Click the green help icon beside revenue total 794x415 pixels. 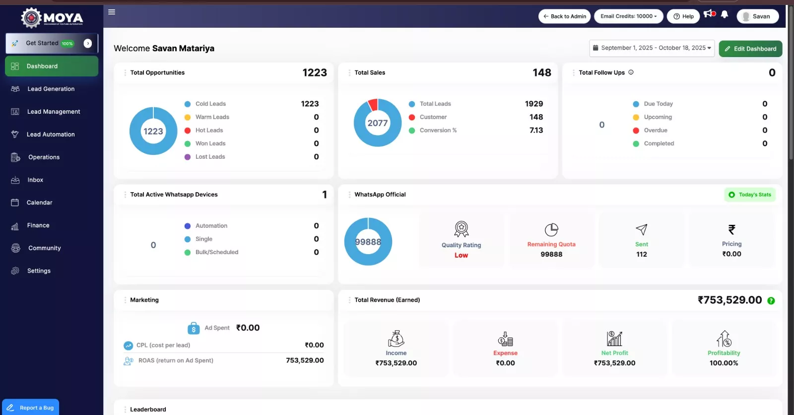click(771, 301)
